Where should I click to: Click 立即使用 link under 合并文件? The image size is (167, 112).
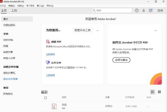pos(50,75)
